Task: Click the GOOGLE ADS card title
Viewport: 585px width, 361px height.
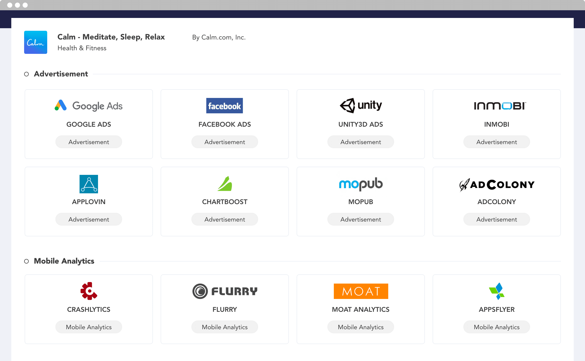Action: tap(89, 124)
